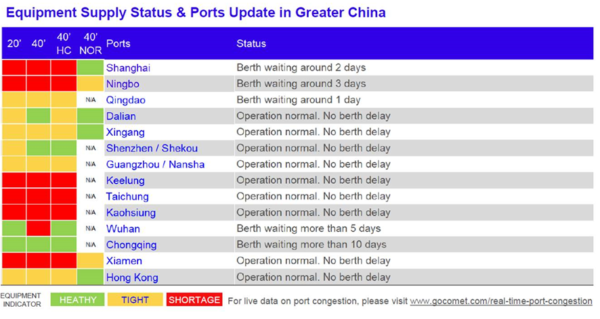Select the Shanghai port name
The width and height of the screenshot is (600, 319).
pos(128,68)
